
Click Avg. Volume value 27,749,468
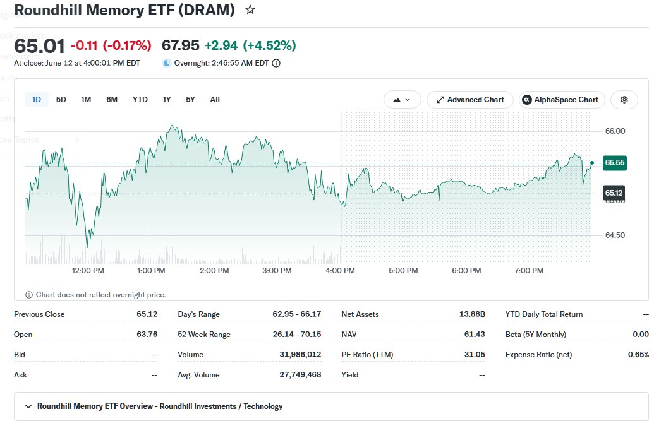point(300,375)
